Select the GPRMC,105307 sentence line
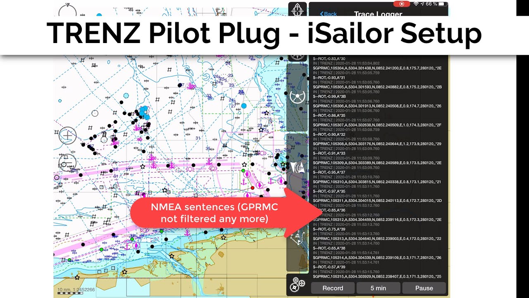529x298 pixels. tap(377, 125)
